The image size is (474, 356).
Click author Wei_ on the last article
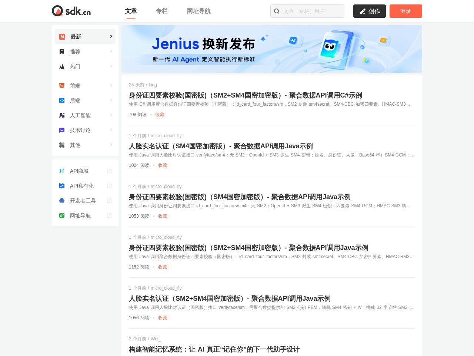[156, 339]
